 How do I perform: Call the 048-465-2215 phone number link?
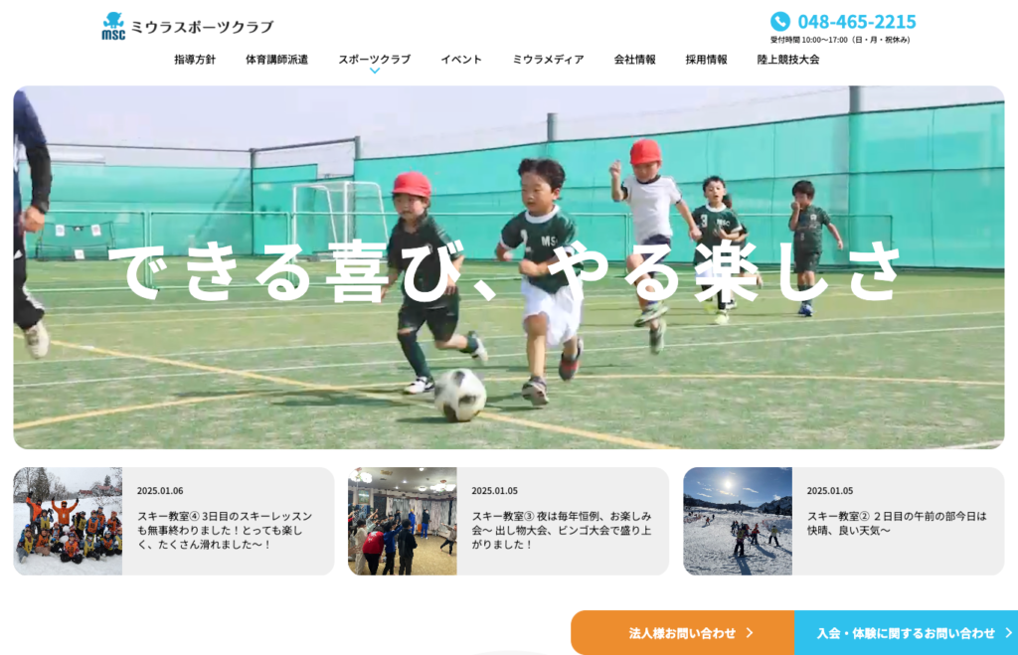[x=856, y=22]
